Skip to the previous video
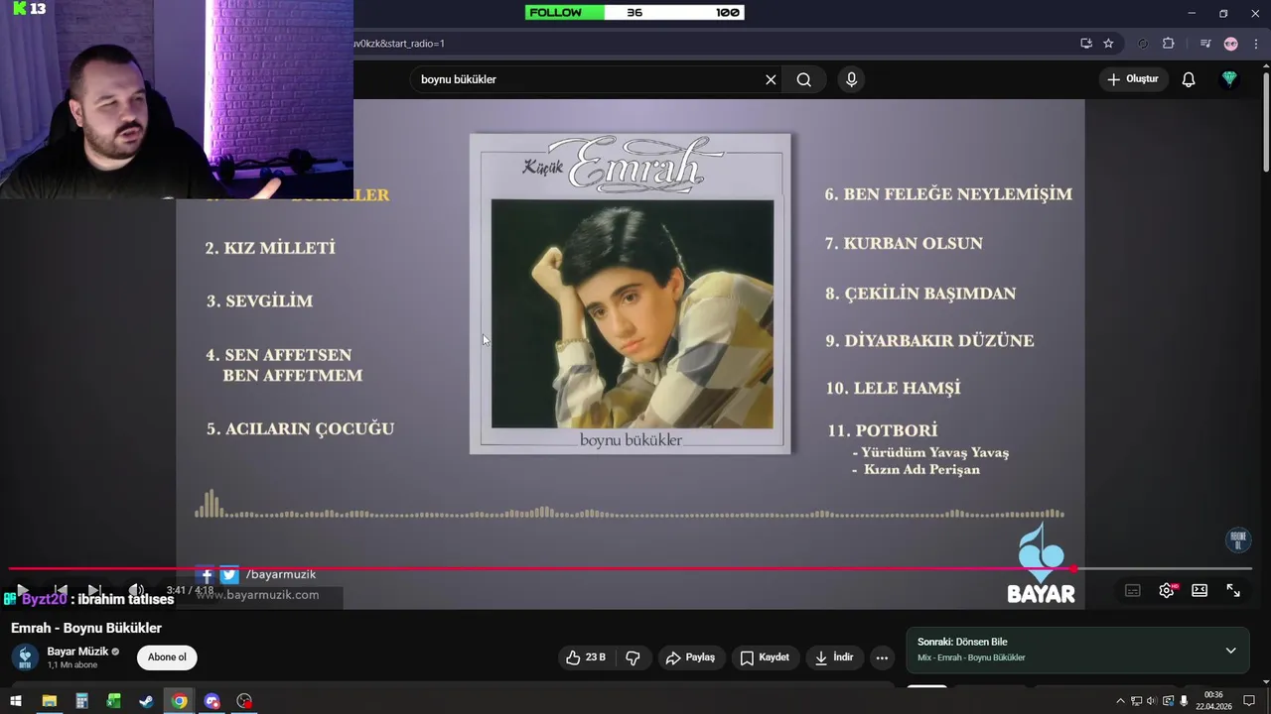Image resolution: width=1271 pixels, height=714 pixels. click(61, 590)
